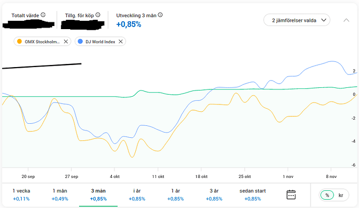Remove OMX Stockholm comparison with X
359x208 pixels.
(x=66, y=42)
